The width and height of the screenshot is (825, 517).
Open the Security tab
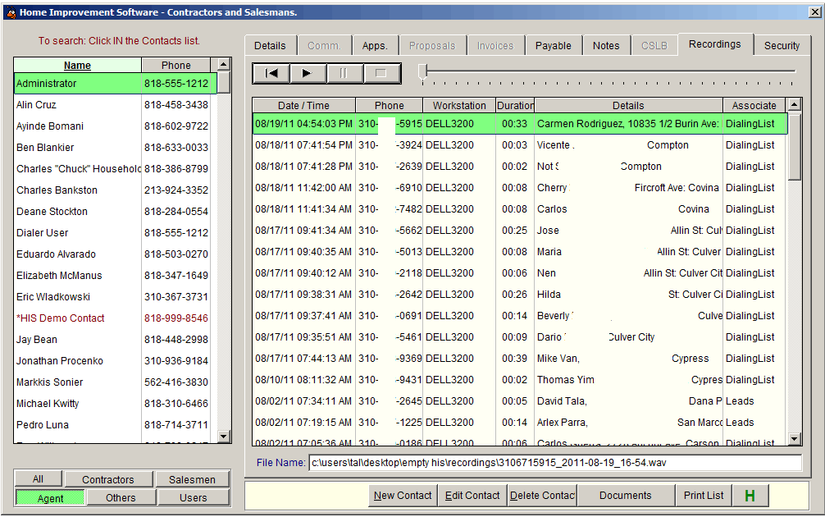(782, 46)
